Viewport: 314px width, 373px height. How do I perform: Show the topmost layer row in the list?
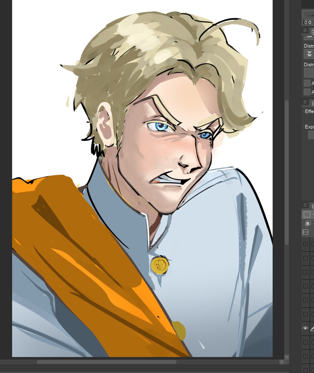pyautogui.click(x=305, y=244)
